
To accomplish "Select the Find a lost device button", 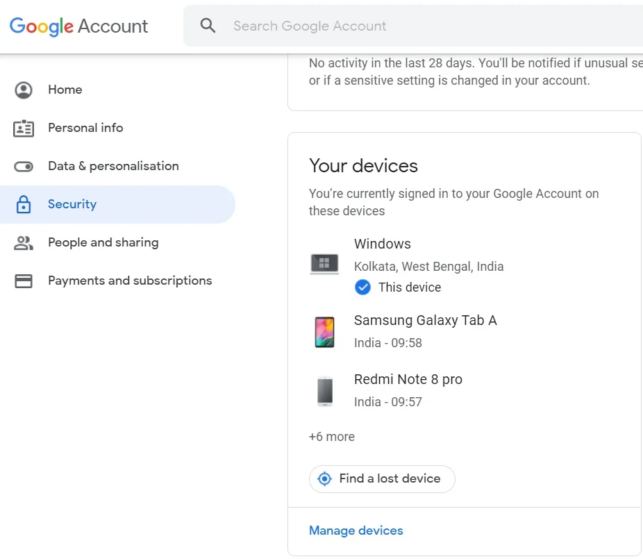I will pyautogui.click(x=382, y=478).
